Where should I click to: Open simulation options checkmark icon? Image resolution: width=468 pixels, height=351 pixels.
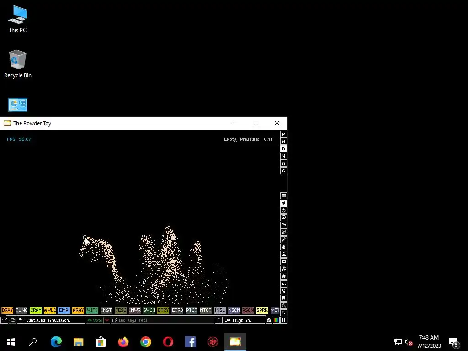[x=269, y=320]
